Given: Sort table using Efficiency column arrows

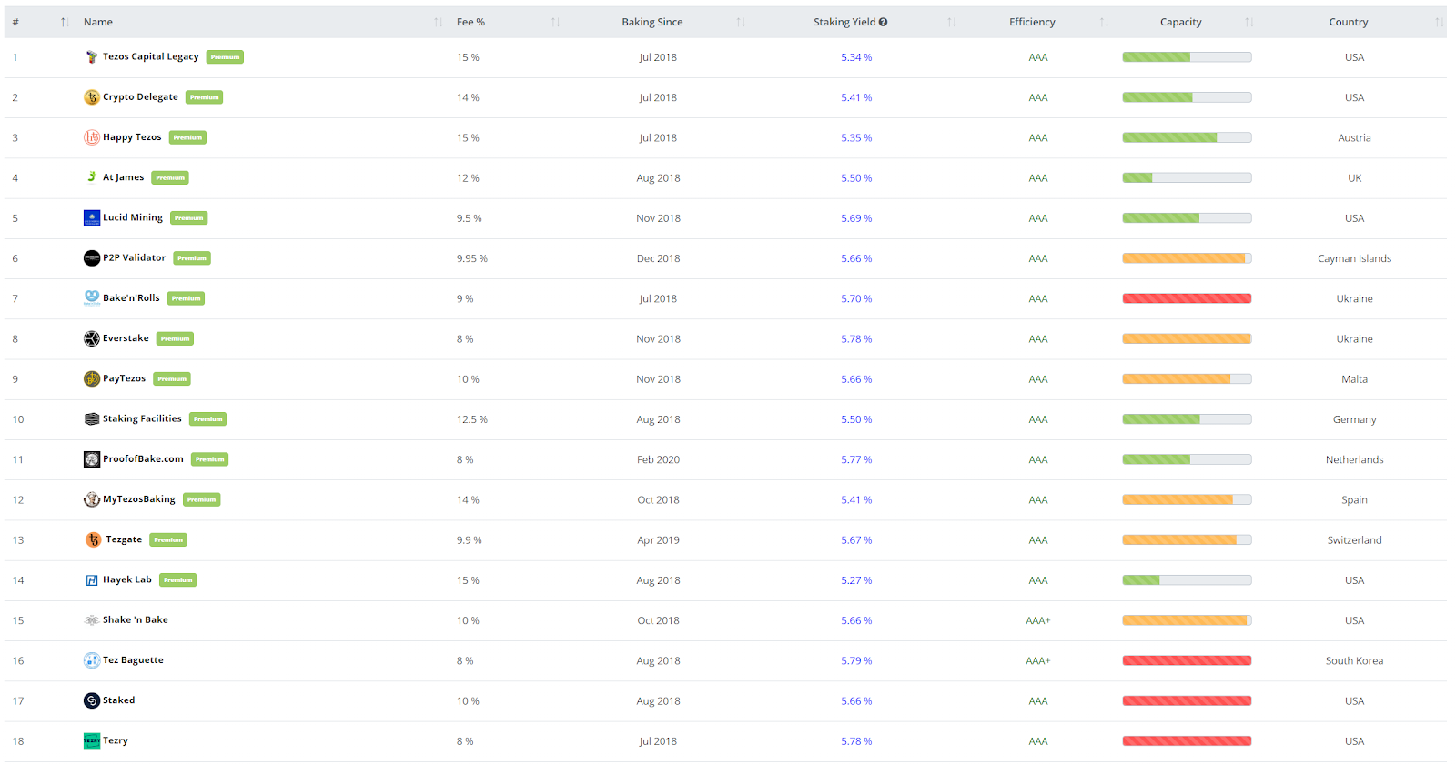Looking at the screenshot, I should tap(1104, 22).
